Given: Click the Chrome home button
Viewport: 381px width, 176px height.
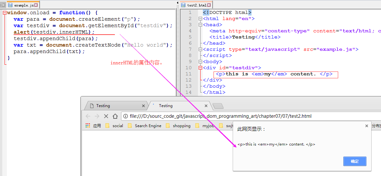Looking at the screenshot, I should (115, 116).
